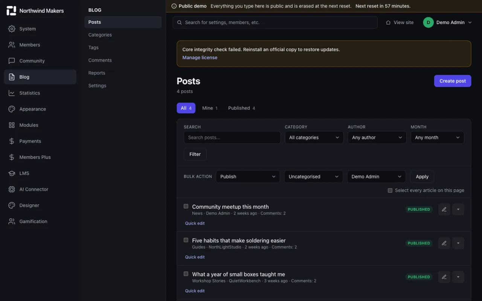This screenshot has width=482, height=301.
Task: Click the pencil edit icon for Community meetup post
Action: coord(444,209)
